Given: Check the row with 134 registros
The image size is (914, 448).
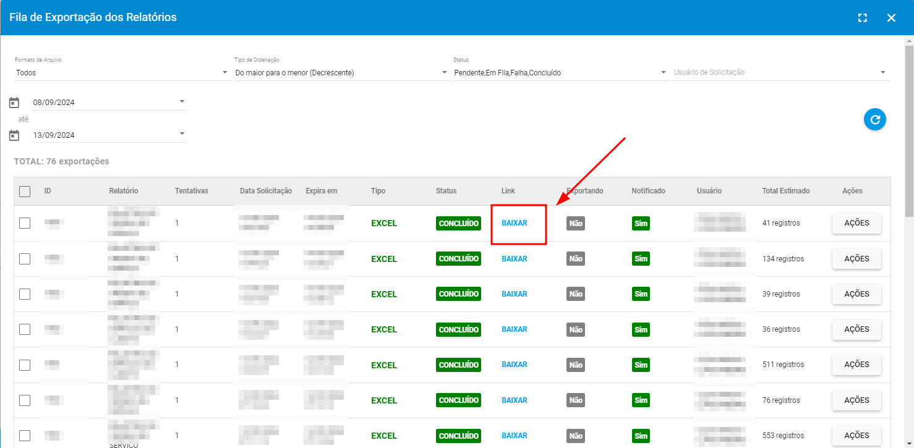Looking at the screenshot, I should (x=25, y=259).
